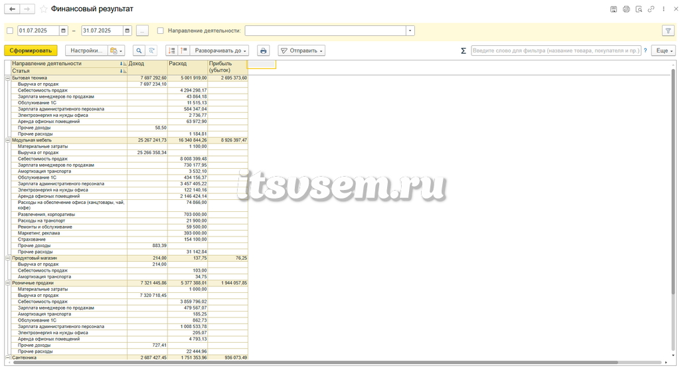Open Направление деятельности dropdown arrow
680x368 pixels.
point(410,31)
